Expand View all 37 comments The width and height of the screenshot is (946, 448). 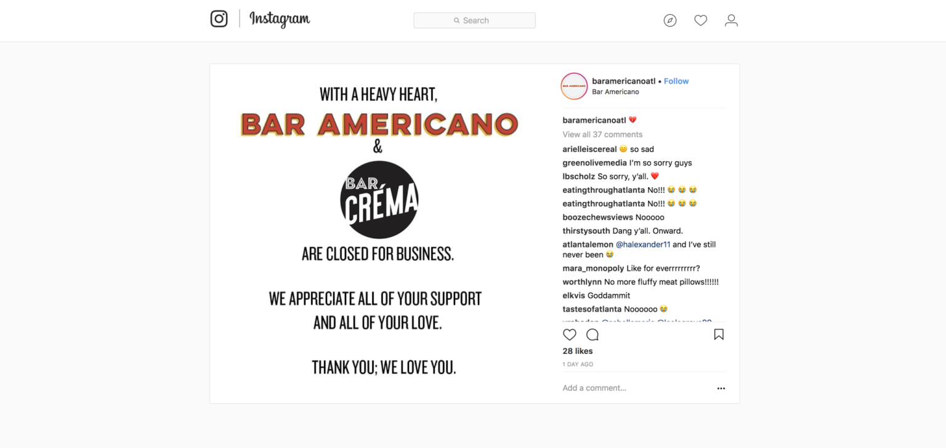click(x=602, y=134)
